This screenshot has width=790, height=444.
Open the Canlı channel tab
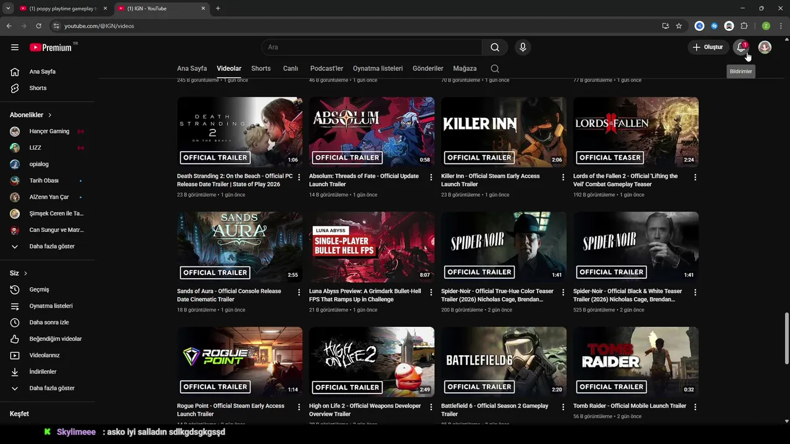point(291,68)
